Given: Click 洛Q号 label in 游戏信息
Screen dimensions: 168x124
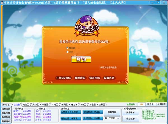Looking at the screenshot, I should 16,111.
